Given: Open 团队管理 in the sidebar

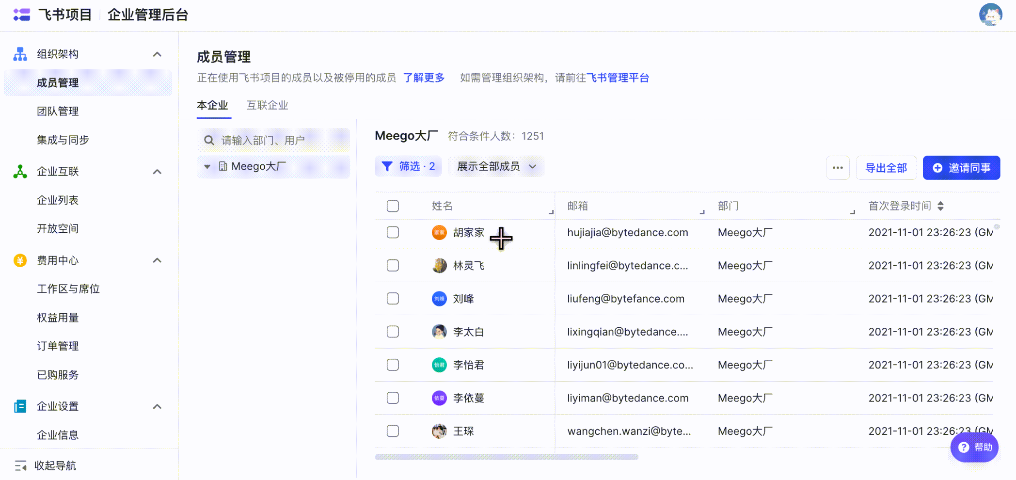Looking at the screenshot, I should tap(58, 112).
